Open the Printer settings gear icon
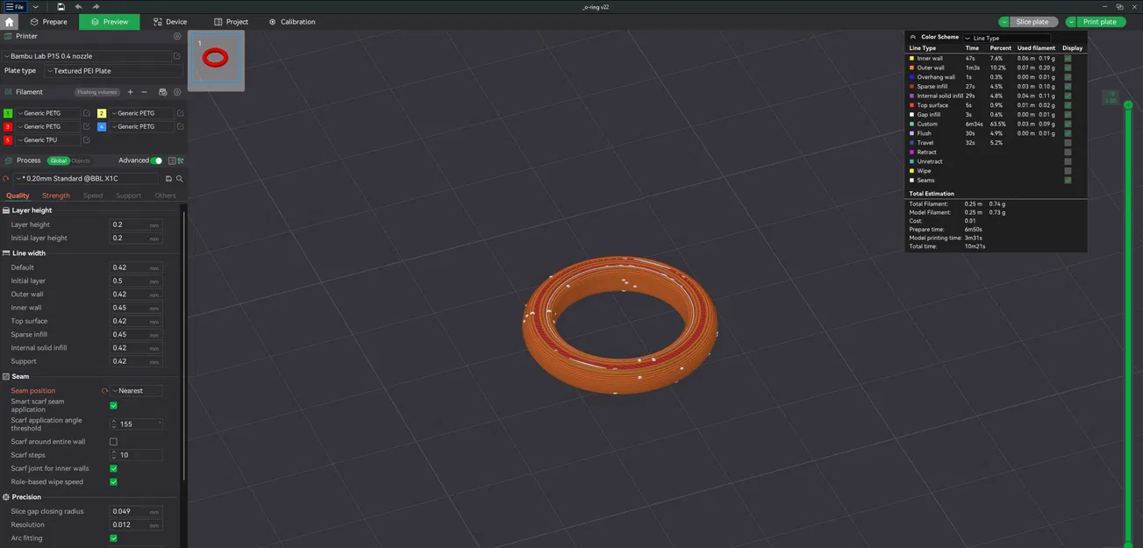 point(177,36)
